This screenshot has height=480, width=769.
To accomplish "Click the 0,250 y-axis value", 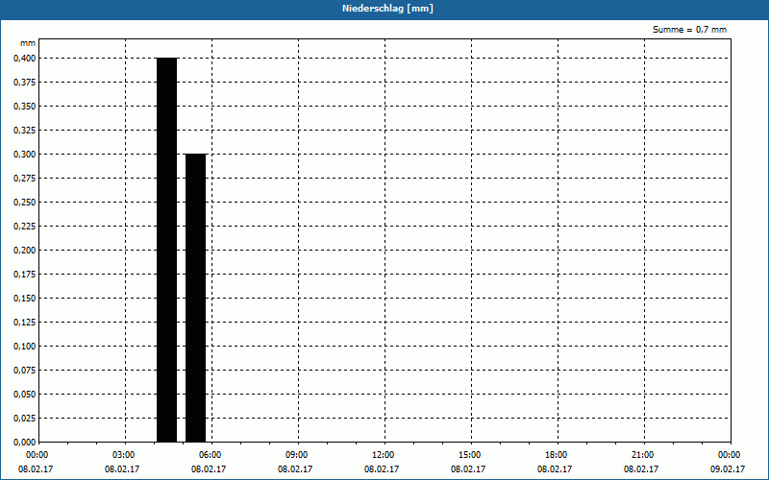I will click(25, 203).
